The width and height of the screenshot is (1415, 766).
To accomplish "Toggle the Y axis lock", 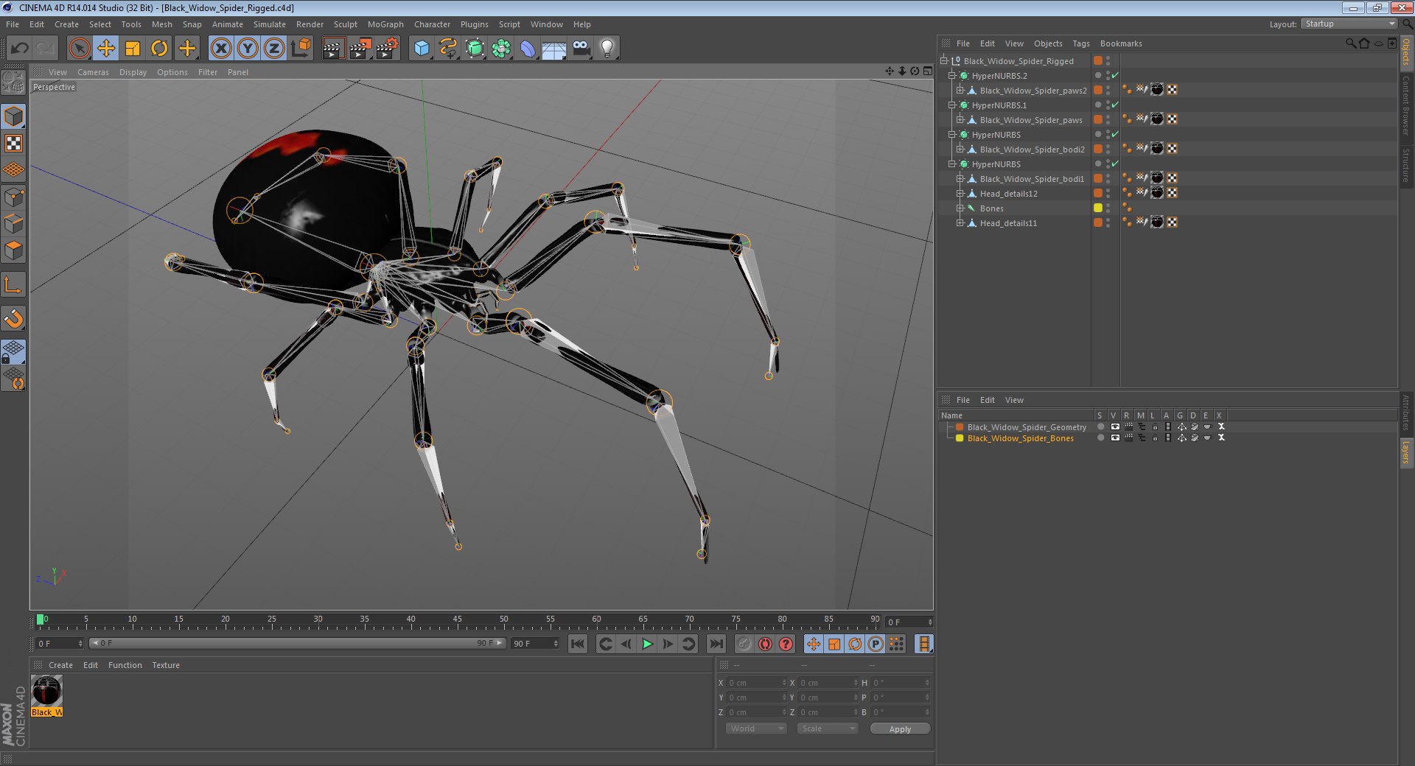I will pos(248,49).
